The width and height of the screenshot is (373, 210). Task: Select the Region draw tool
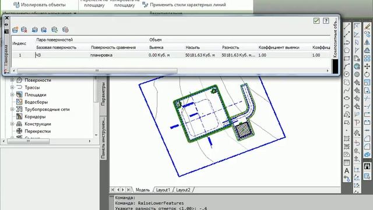point(347,155)
